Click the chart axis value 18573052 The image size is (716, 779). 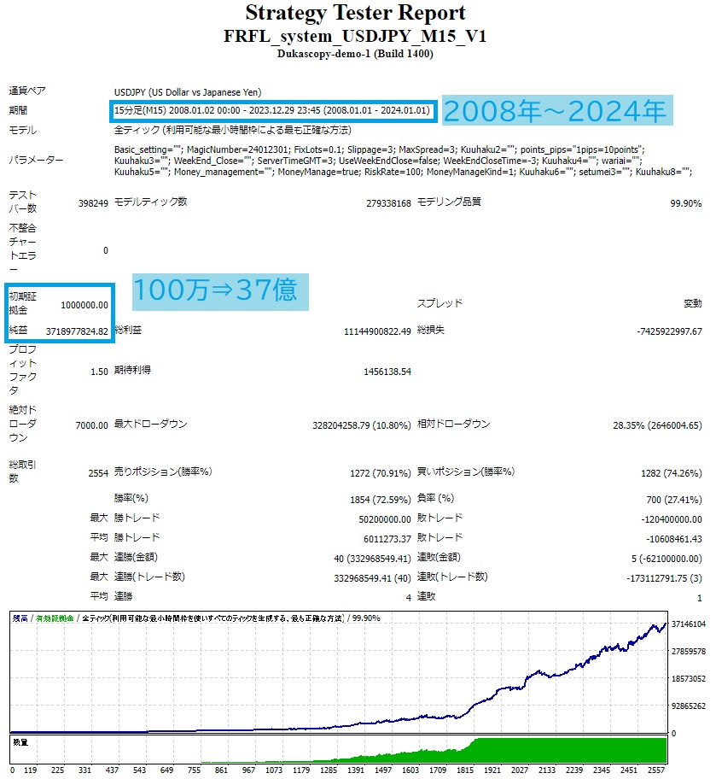[688, 679]
